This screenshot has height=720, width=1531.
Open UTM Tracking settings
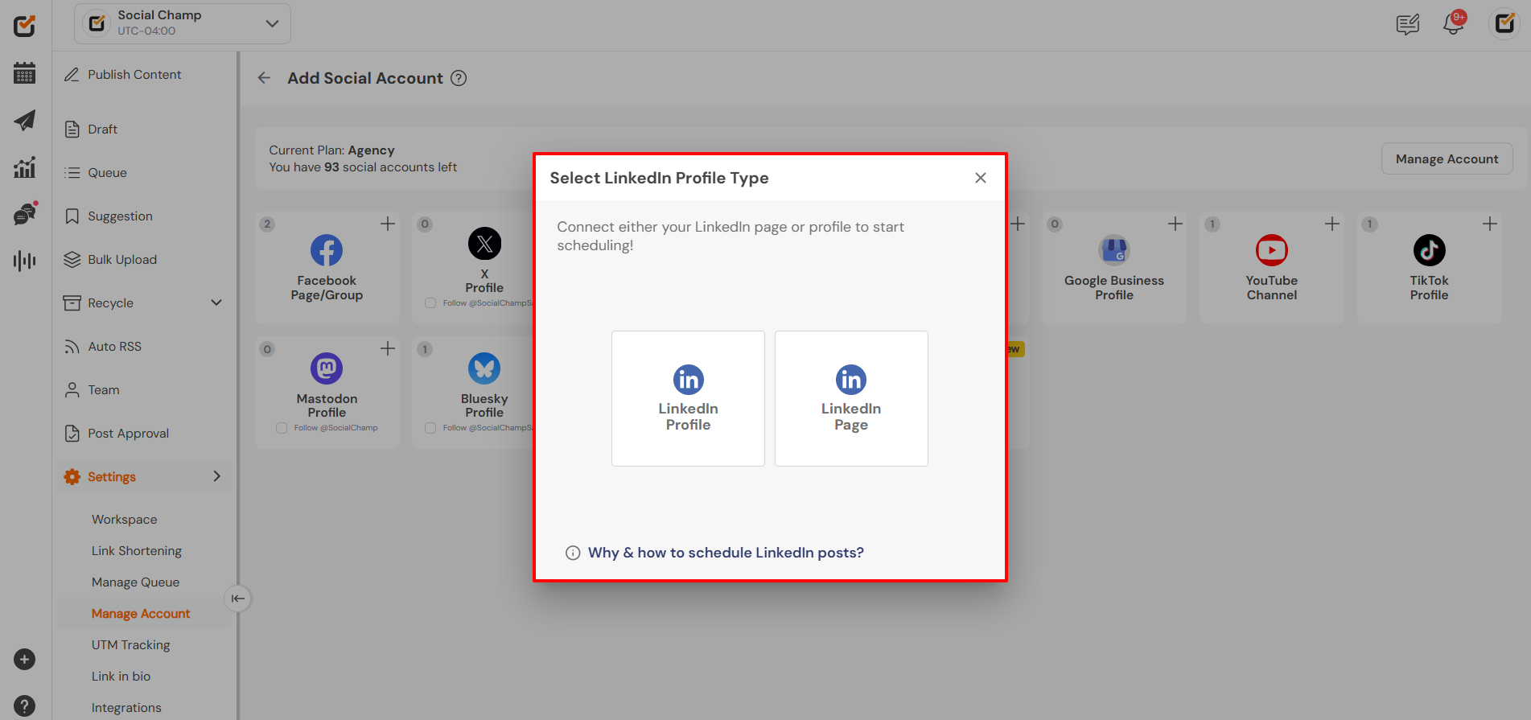click(130, 645)
